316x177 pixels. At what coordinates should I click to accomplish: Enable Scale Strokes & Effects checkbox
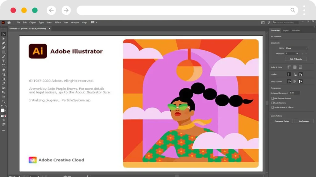coord(272,107)
